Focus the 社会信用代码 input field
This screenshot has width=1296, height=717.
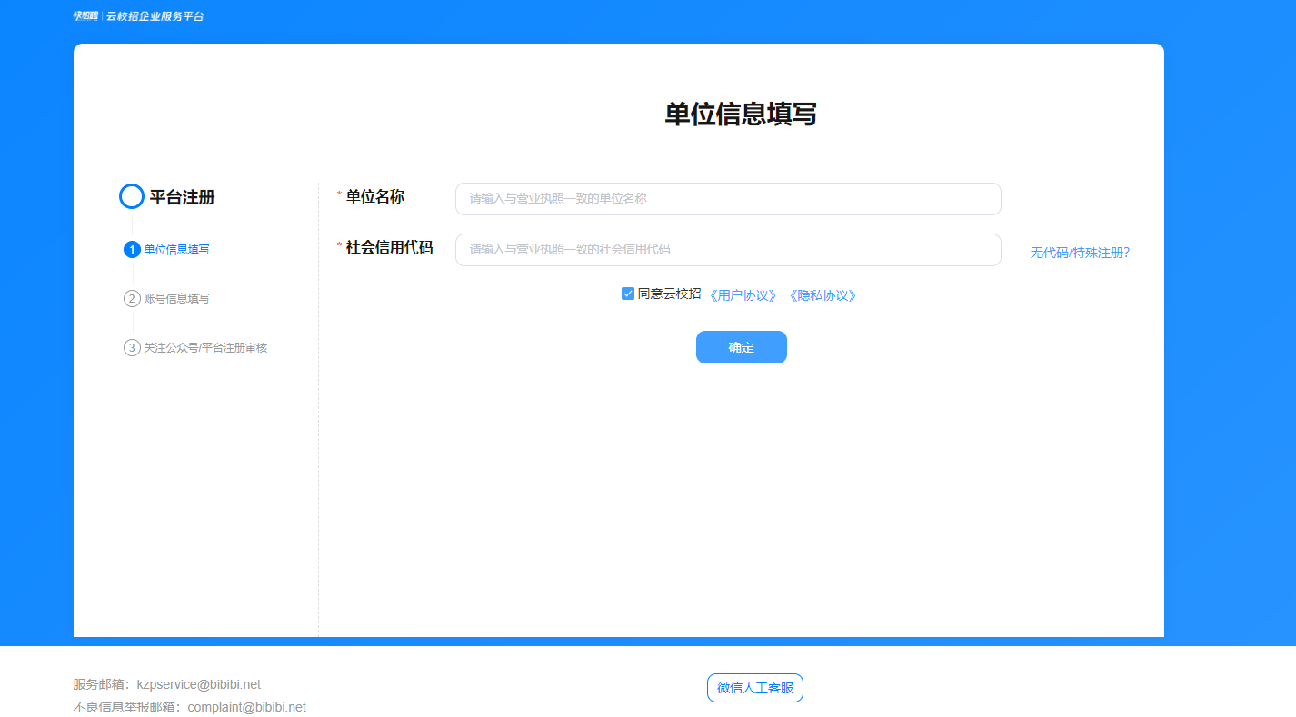pyautogui.click(x=727, y=250)
